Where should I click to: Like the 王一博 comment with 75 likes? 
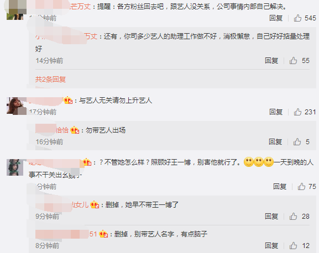tap(301, 187)
